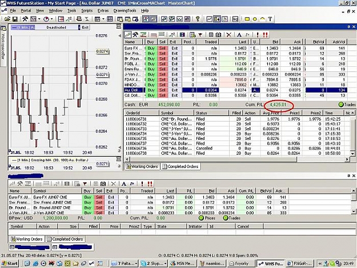Viewport: 357px width, 268px height.
Task: Open the table grid icon dropdown arrow
Action: [103, 19]
